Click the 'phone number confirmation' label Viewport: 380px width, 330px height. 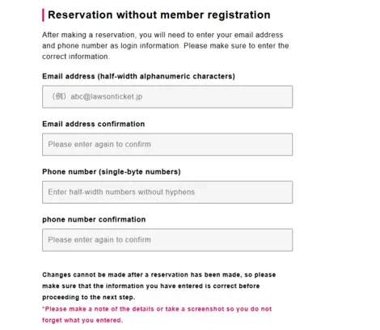coord(94,219)
